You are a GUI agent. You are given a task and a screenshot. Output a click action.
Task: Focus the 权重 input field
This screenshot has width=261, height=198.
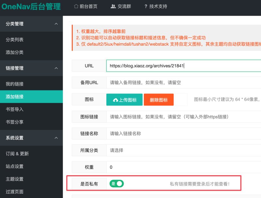(x=184, y=167)
